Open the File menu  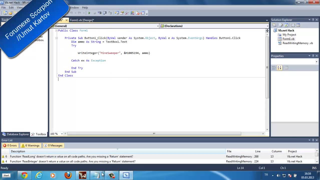[4, 7]
